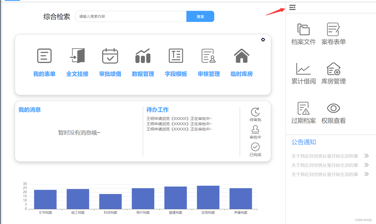
Task: Click the 竣工档案 bar in chart
Action: point(78,199)
